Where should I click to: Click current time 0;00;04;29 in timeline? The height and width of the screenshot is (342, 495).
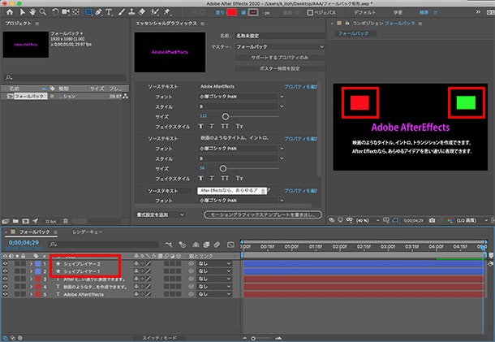(x=24, y=242)
